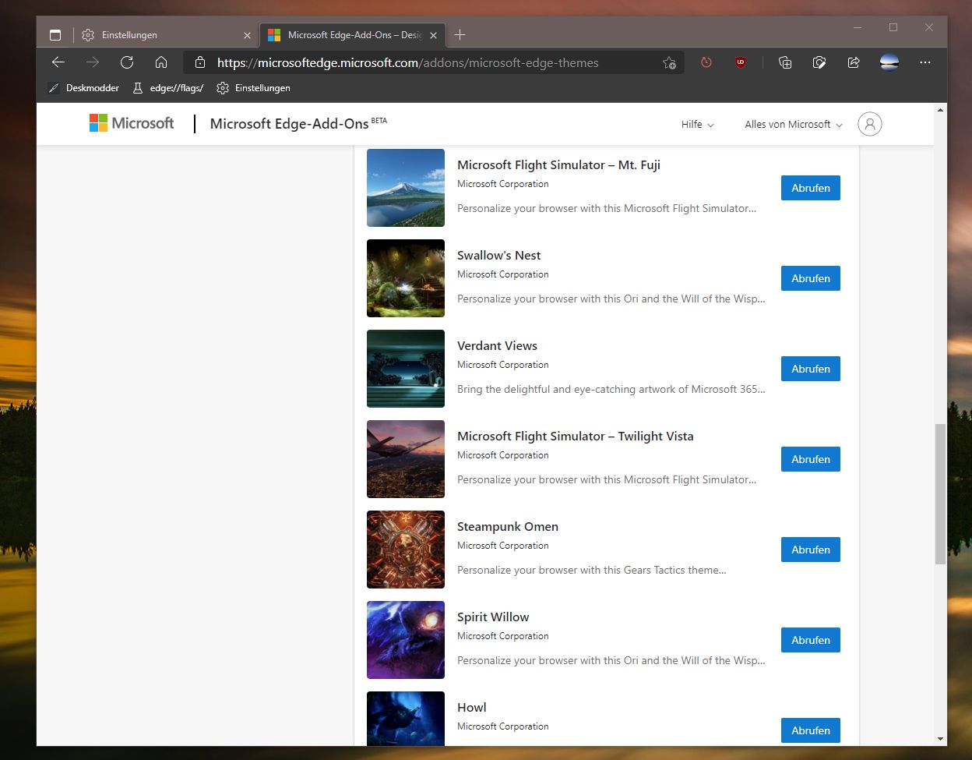Expand Alles von Microsoft dropdown
The image size is (972, 760).
click(x=794, y=125)
